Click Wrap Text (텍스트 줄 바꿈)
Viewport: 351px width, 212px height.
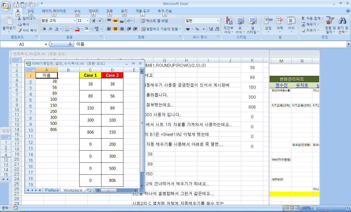tap(154, 21)
